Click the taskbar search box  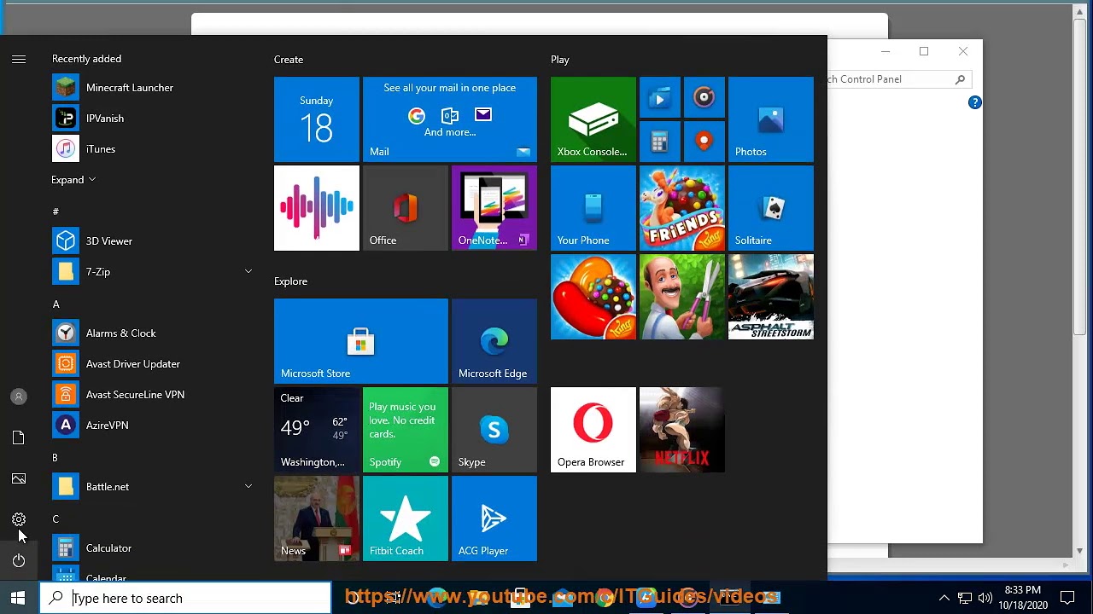pos(185,598)
